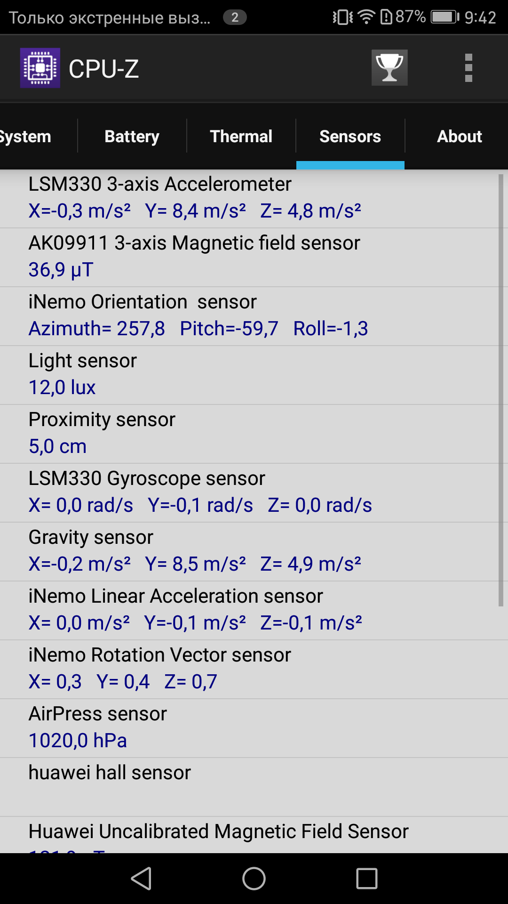Tap the Android back navigation button

tap(141, 879)
